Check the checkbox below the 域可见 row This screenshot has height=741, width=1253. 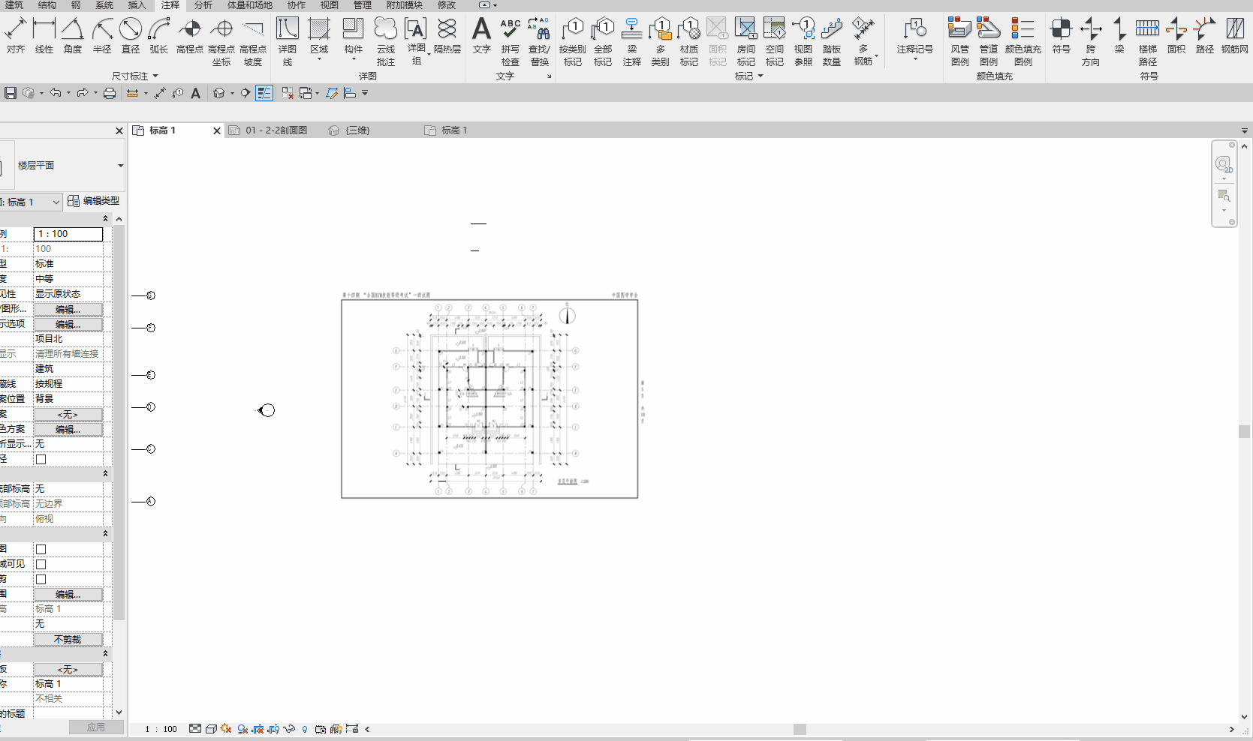point(41,579)
